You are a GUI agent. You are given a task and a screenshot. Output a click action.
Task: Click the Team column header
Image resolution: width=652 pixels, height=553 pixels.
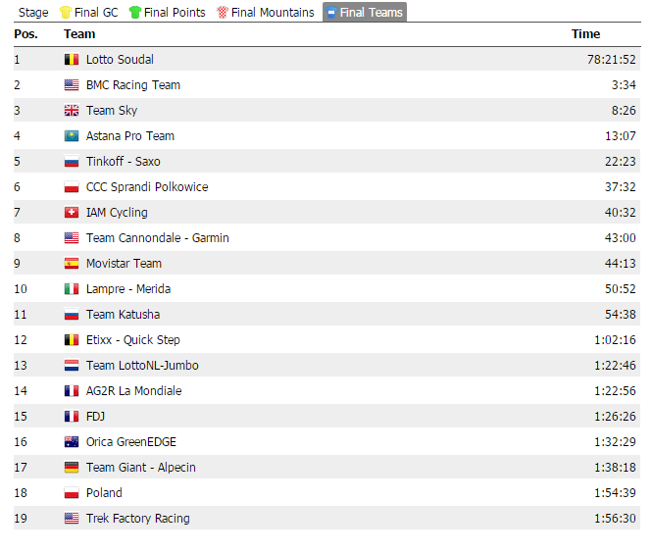click(x=79, y=34)
